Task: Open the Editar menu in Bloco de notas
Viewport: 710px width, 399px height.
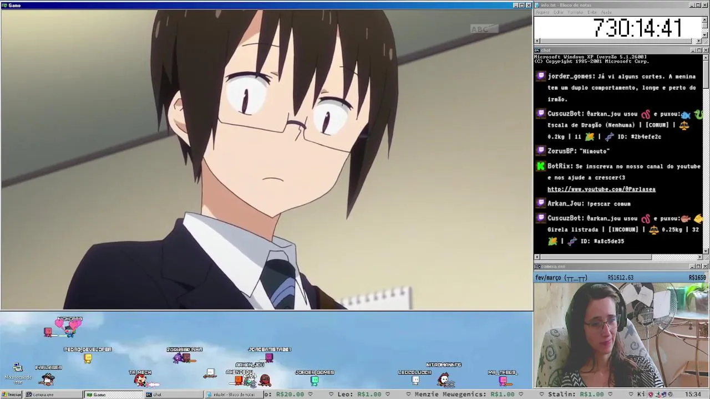Action: 559,12
